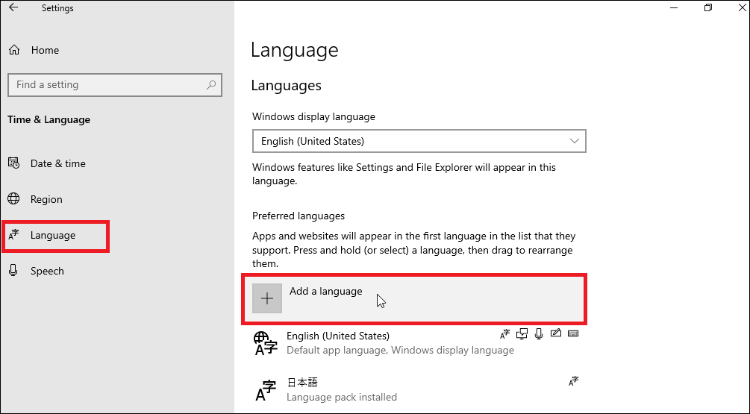Screen dimensions: 750x414
Task: Click the back arrow in Settings
Action: [x=13, y=8]
